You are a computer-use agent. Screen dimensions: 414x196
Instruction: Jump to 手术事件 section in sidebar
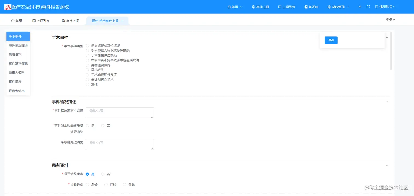(x=18, y=36)
